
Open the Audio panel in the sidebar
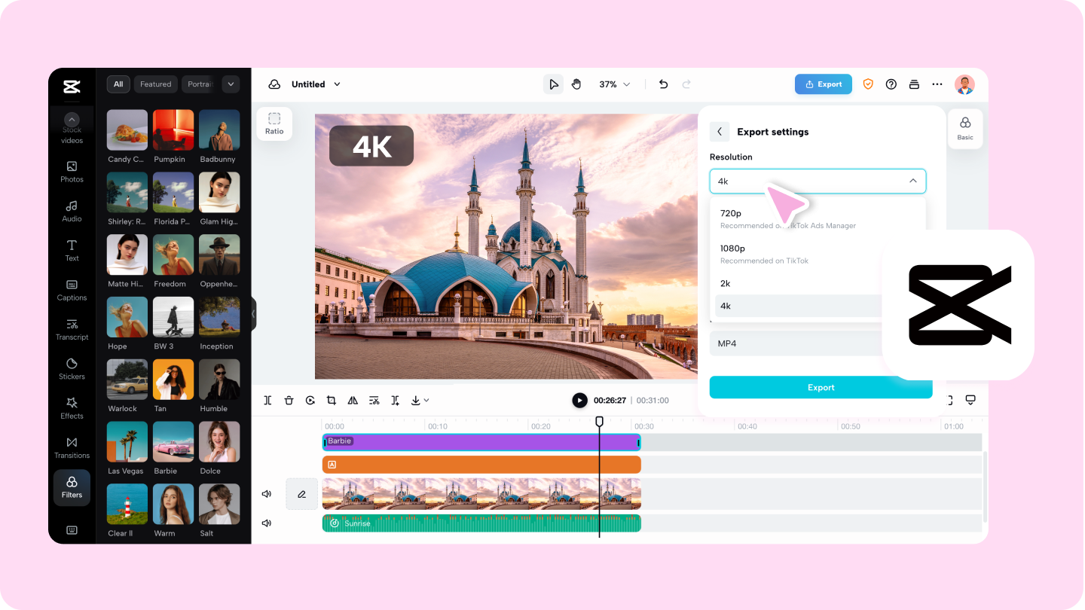coord(72,212)
